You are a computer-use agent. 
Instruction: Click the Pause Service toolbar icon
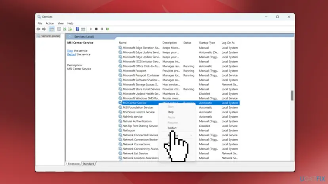coord(102,29)
